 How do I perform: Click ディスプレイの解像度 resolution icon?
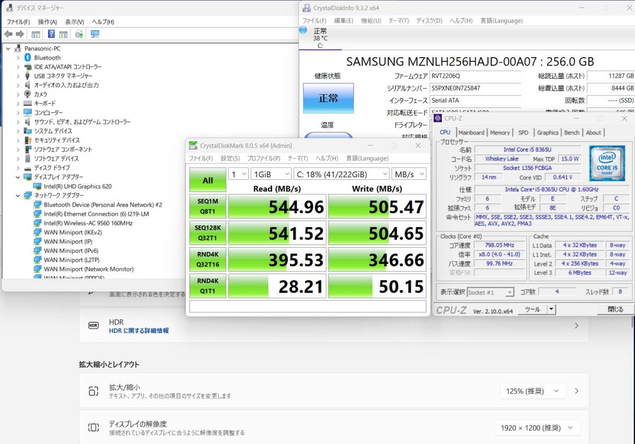point(94,428)
